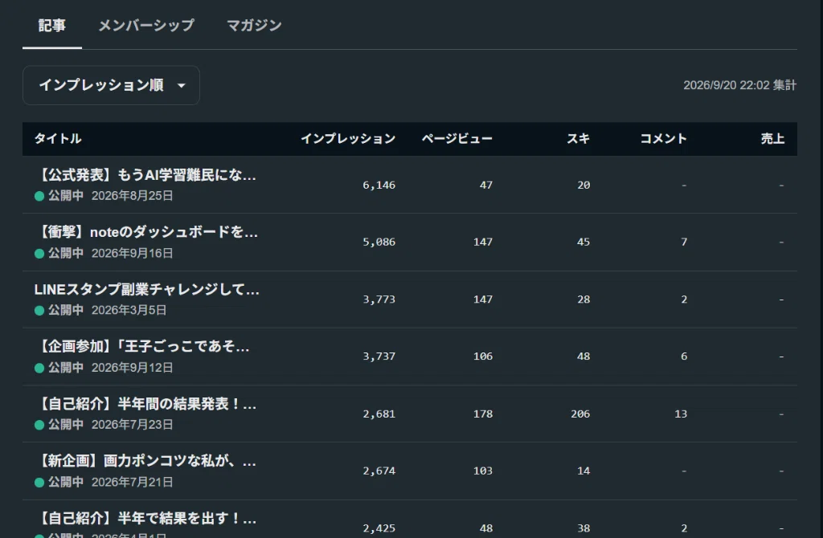Click green status dot beside 2026年7月21日

[x=39, y=483]
